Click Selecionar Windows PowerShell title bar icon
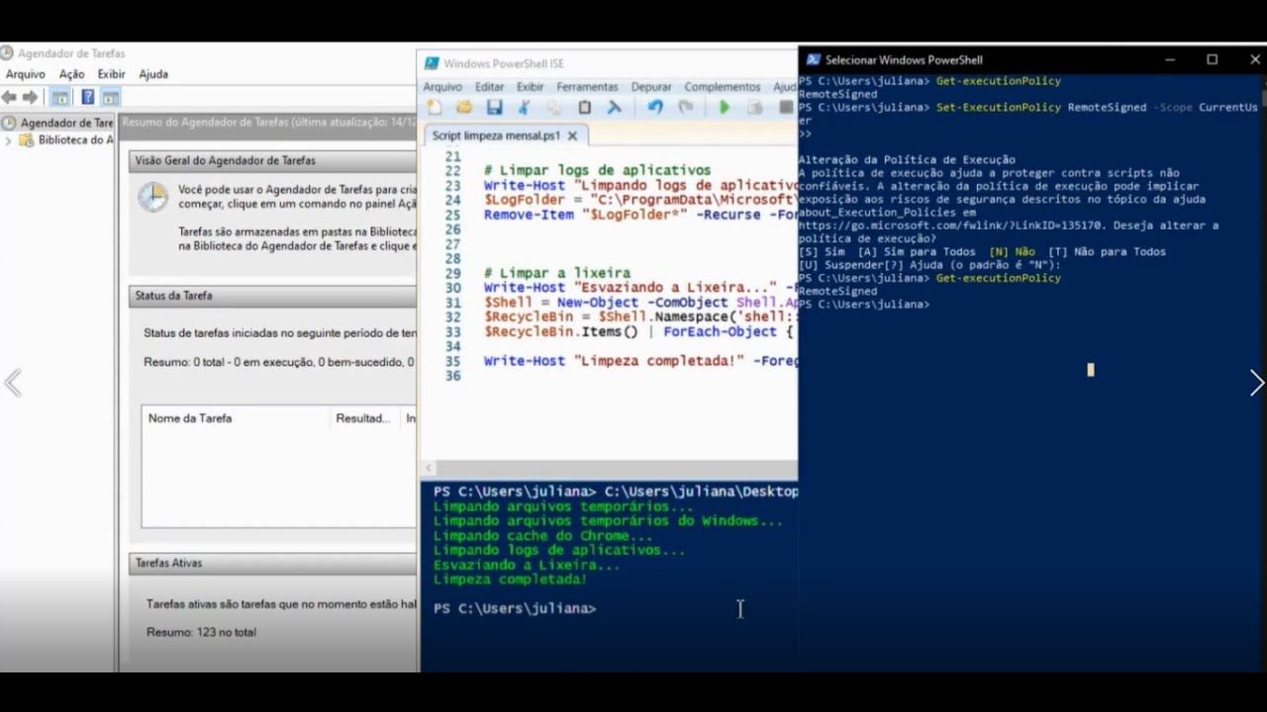Image resolution: width=1267 pixels, height=712 pixels. pos(813,59)
